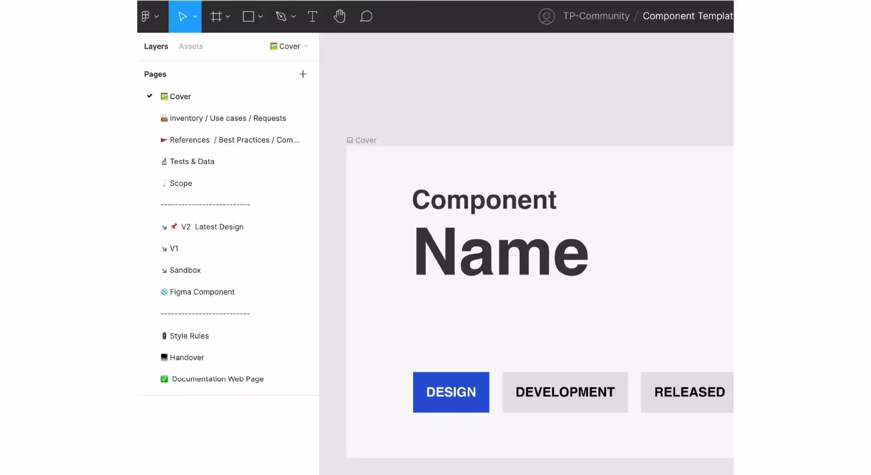Image resolution: width=871 pixels, height=475 pixels.
Task: Switch to the Layers tab
Action: point(156,46)
